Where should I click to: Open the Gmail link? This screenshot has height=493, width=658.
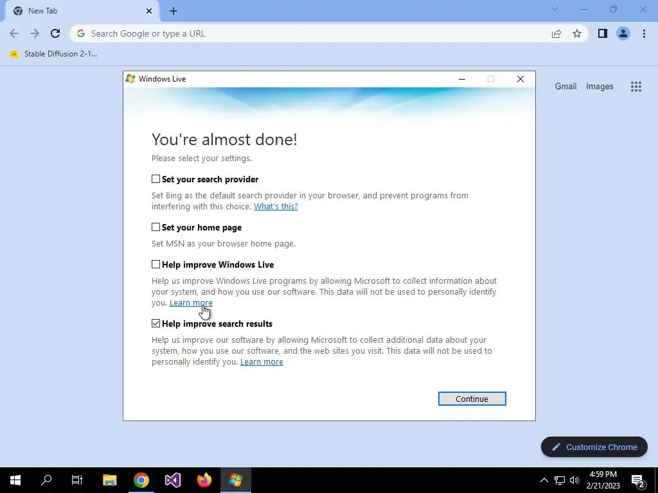(x=565, y=87)
